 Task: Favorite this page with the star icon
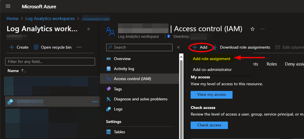click(x=252, y=29)
